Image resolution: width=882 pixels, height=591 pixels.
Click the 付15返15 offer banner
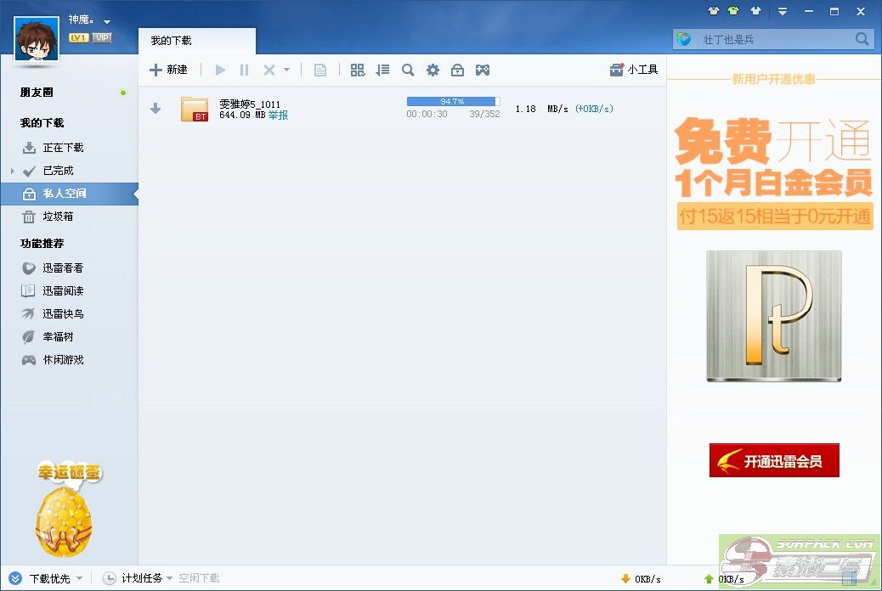(x=775, y=216)
